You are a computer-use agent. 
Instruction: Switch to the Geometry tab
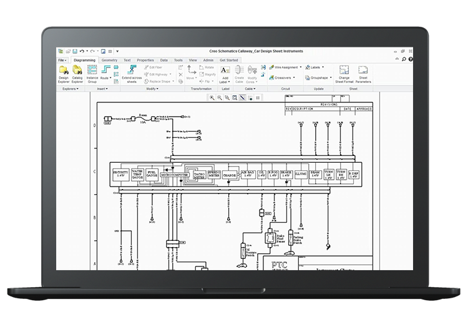pyautogui.click(x=109, y=59)
